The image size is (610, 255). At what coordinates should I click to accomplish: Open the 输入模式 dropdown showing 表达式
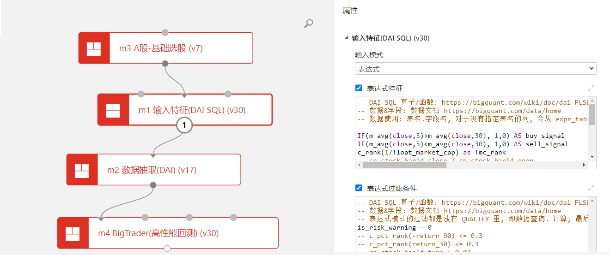pyautogui.click(x=475, y=68)
